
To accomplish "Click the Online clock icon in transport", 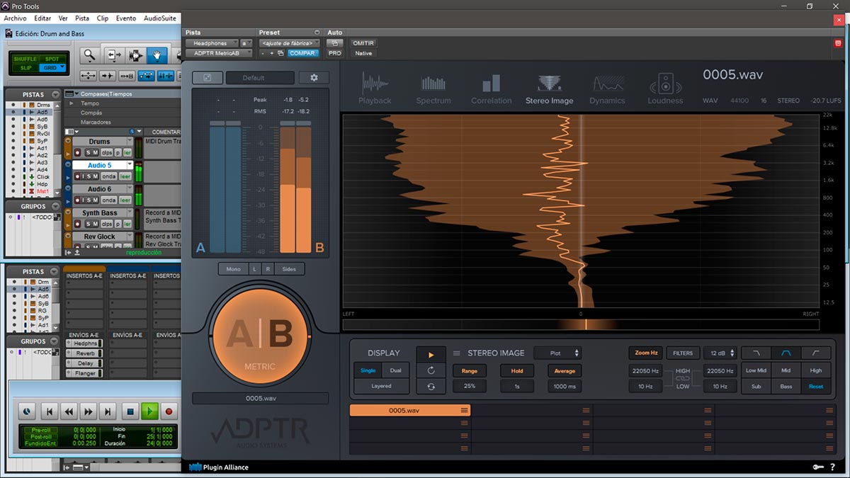I will click(26, 411).
